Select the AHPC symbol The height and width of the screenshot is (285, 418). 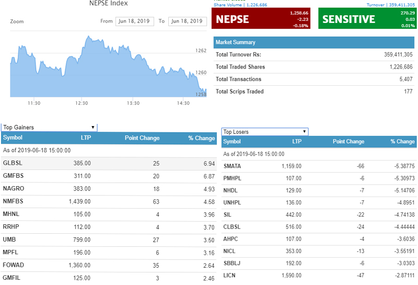tap(230, 239)
